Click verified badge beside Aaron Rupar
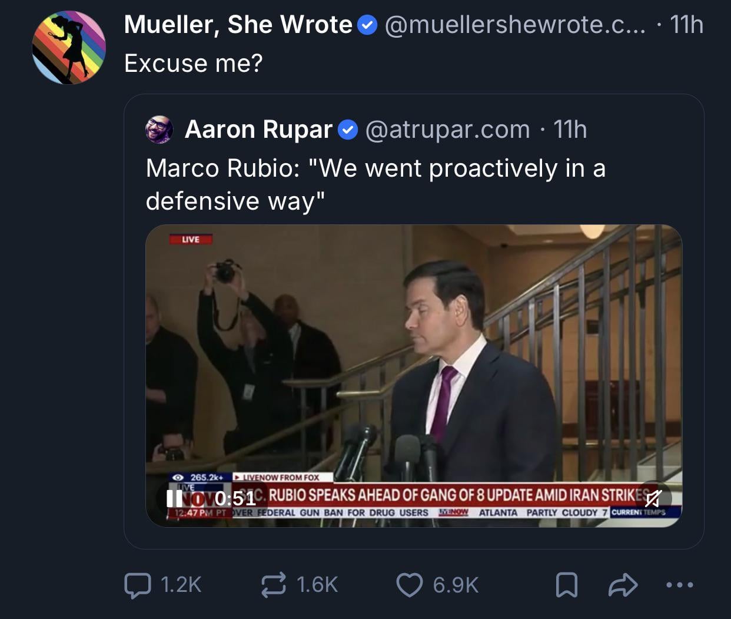The image size is (731, 619). coord(348,130)
